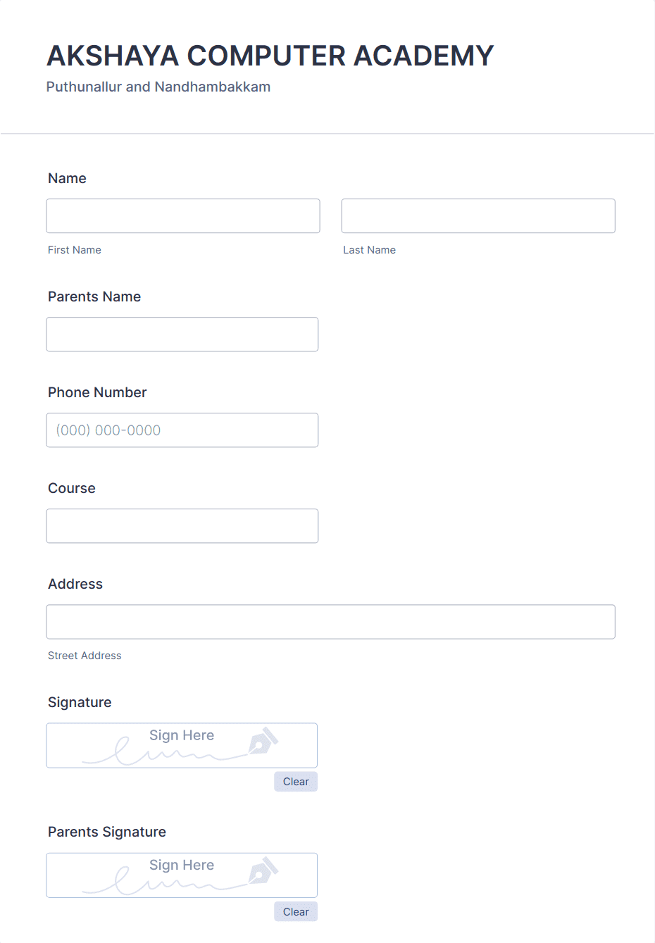The height and width of the screenshot is (943, 655).
Task: Click the Phone Number input showing (000) 000-0000
Action: pos(182,430)
